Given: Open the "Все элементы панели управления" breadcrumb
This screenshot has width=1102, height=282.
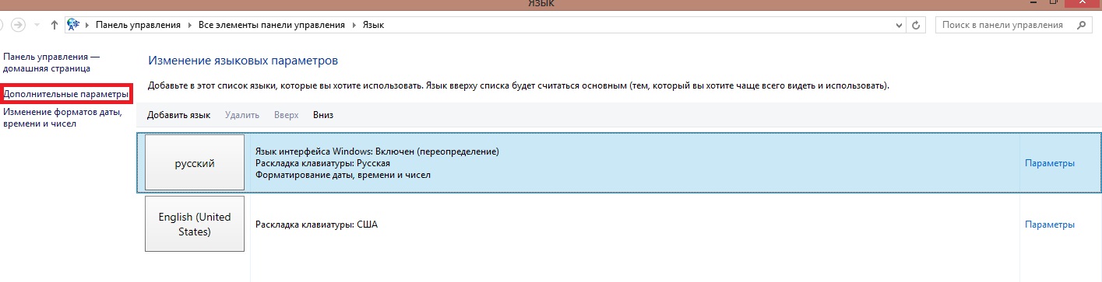Looking at the screenshot, I should pyautogui.click(x=271, y=25).
